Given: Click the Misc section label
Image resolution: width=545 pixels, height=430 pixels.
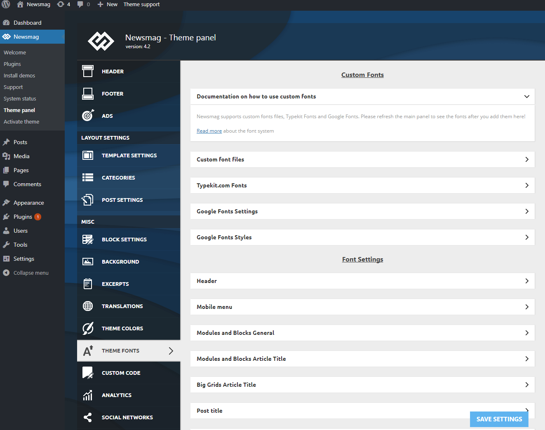Looking at the screenshot, I should tap(88, 222).
